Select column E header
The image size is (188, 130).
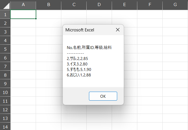[124, 5]
